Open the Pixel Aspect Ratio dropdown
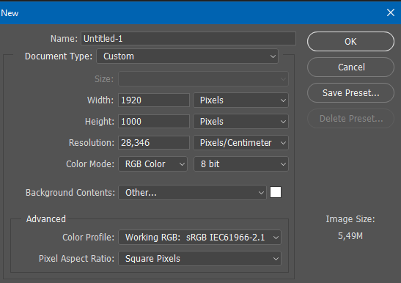This screenshot has height=283, width=401. coord(199,258)
